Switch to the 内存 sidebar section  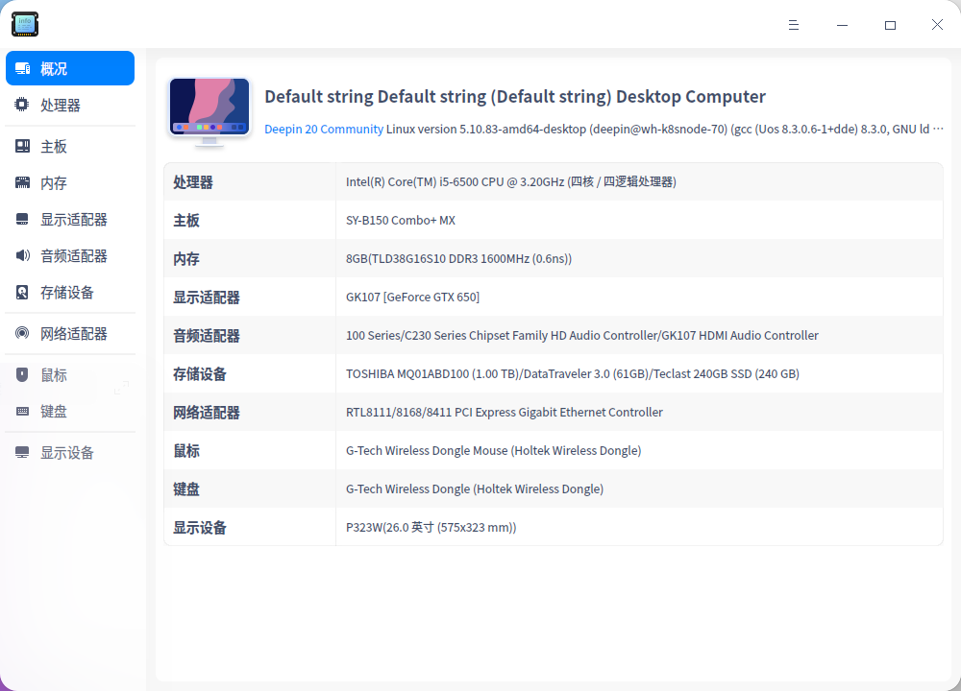[x=70, y=182]
